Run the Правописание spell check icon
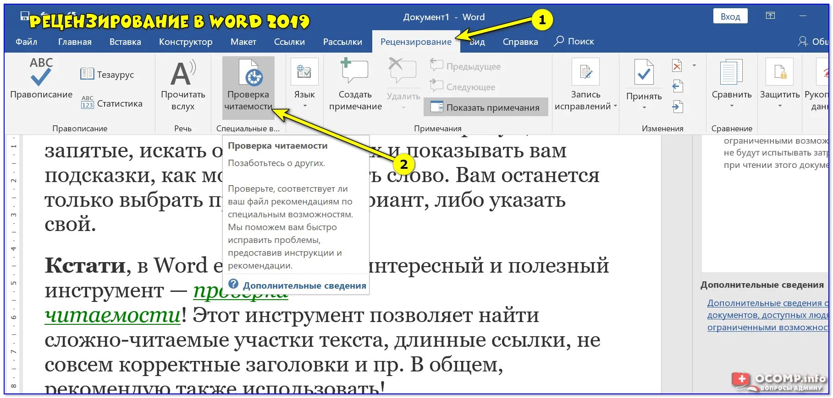The width and height of the screenshot is (833, 398). [x=41, y=72]
